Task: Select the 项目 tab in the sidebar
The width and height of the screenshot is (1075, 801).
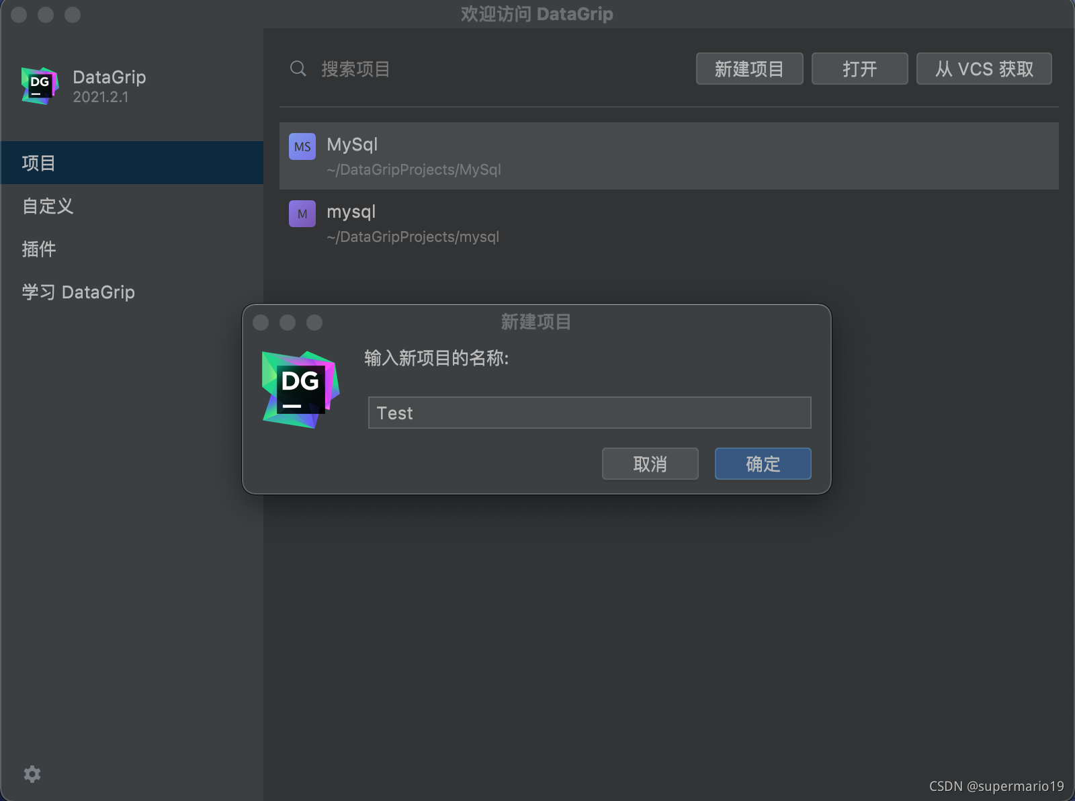Action: click(x=132, y=163)
